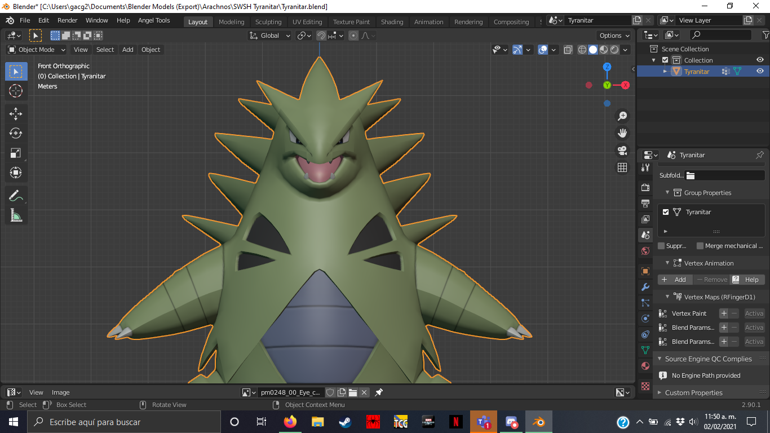Enable Merge mechanical checkbox
Image resolution: width=770 pixels, height=433 pixels.
700,246
